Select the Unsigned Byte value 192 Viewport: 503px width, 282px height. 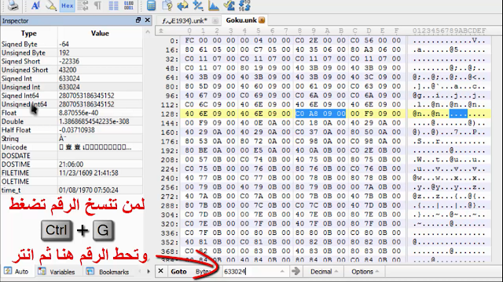(64, 52)
